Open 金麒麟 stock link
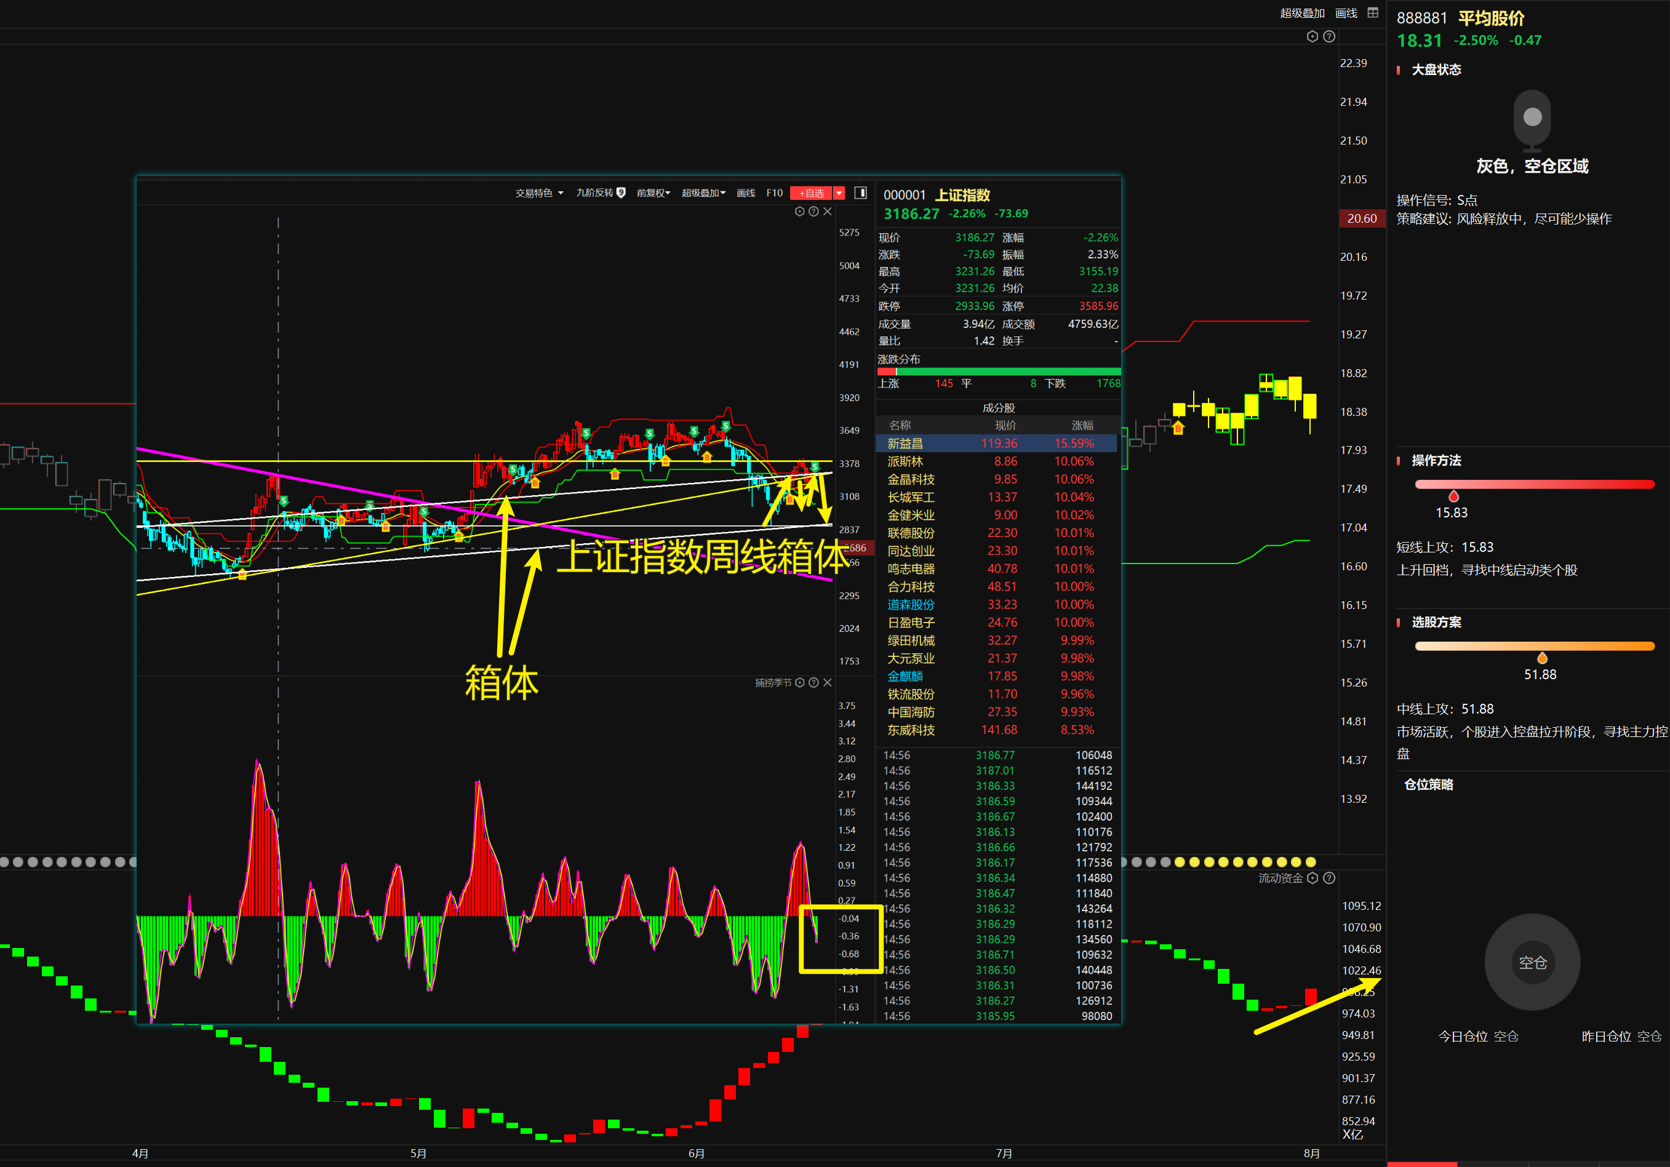The height and width of the screenshot is (1167, 1670). point(905,676)
